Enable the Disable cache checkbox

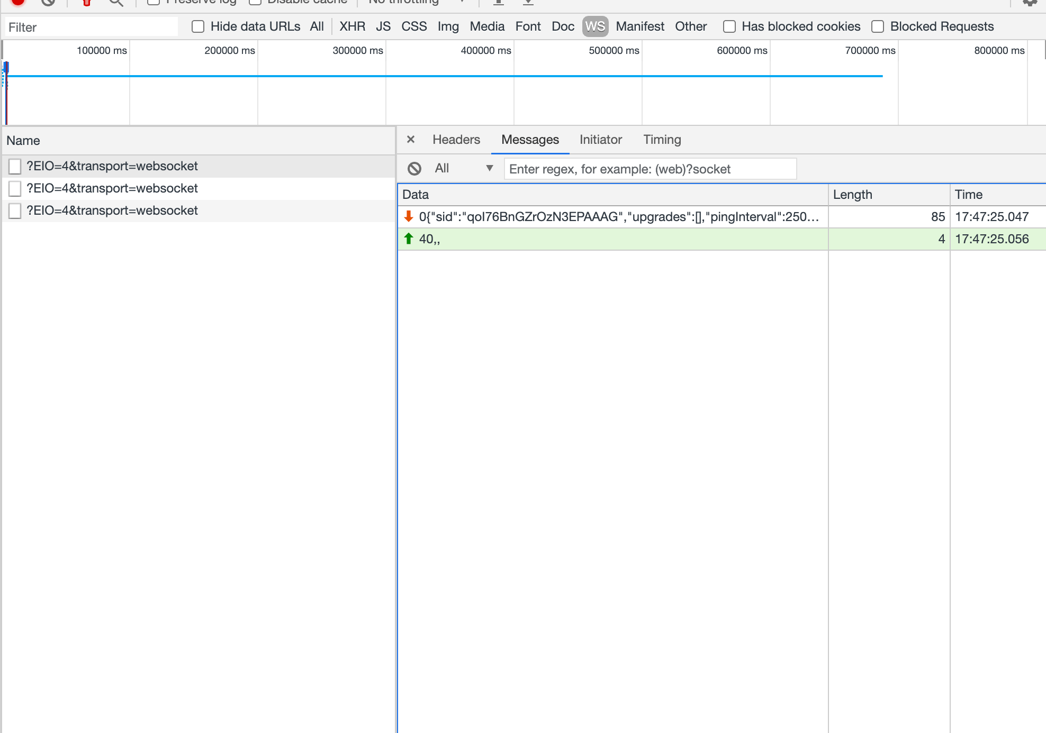(255, 1)
